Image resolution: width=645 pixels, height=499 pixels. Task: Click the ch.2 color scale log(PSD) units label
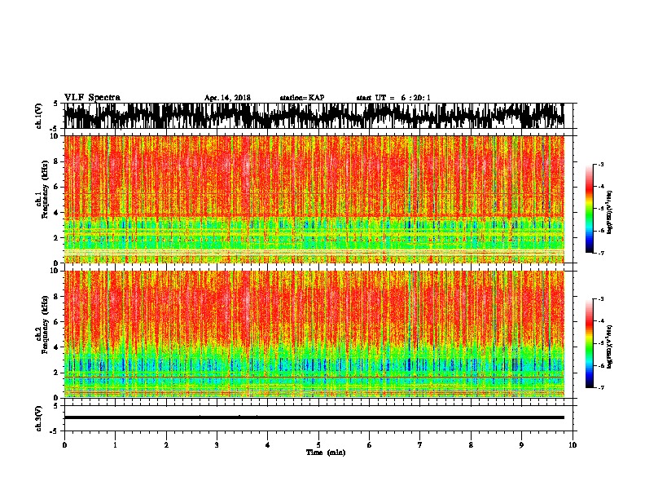click(x=610, y=347)
